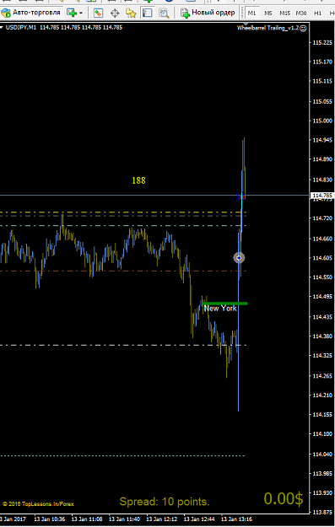This screenshot has height=527, width=335.
Task: Click the yellow 188 label on chart
Action: 139,180
